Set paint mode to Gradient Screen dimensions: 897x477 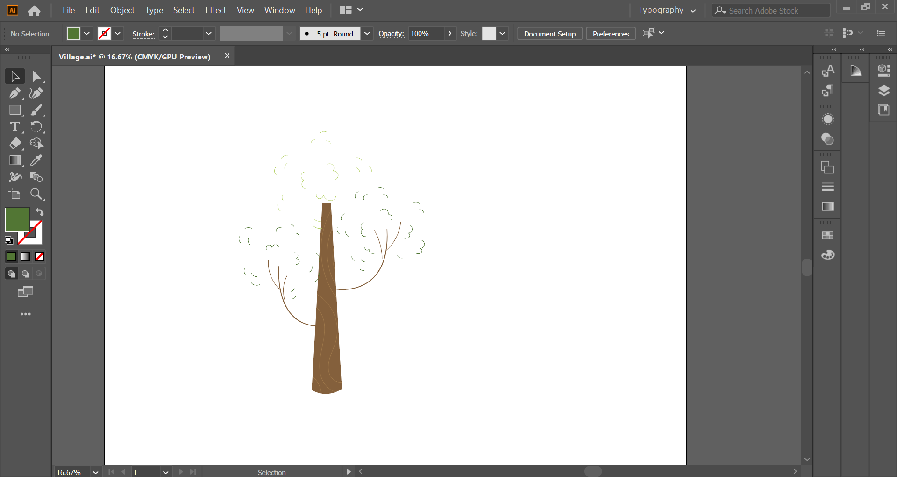tap(25, 257)
